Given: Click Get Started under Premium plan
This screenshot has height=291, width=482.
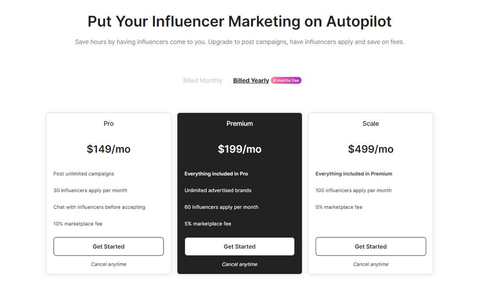Looking at the screenshot, I should 239,247.
